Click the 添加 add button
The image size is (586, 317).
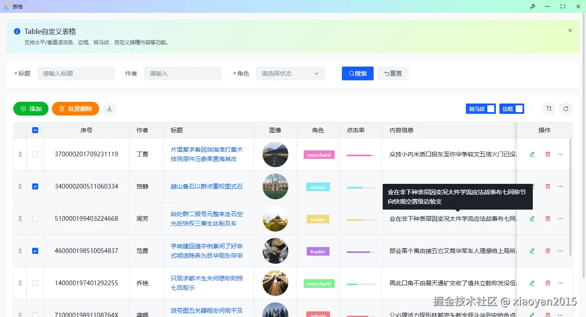coord(30,109)
